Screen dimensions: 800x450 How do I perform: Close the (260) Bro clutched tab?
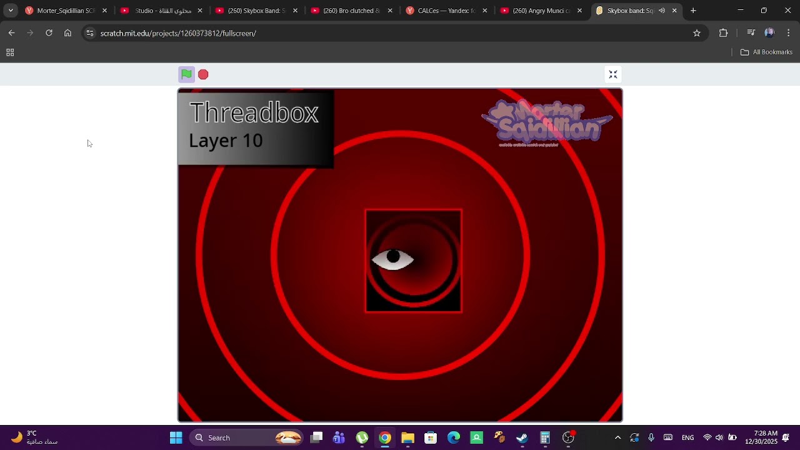point(390,11)
